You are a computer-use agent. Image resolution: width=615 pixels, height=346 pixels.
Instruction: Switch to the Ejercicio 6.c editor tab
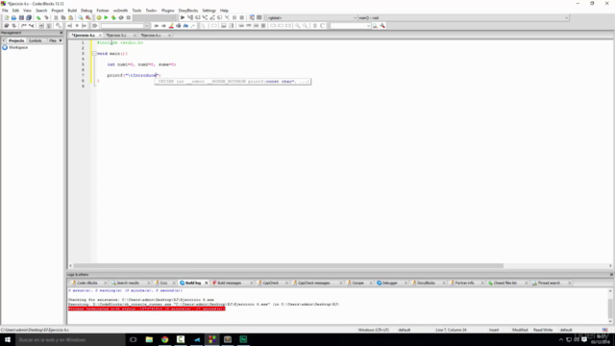pyautogui.click(x=151, y=36)
